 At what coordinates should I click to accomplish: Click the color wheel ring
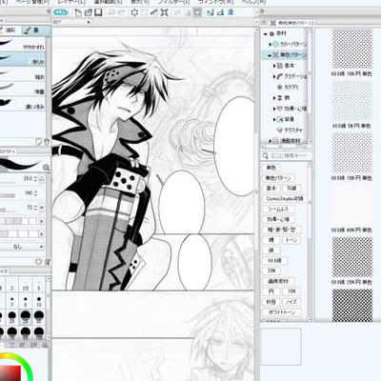[x=27, y=364]
